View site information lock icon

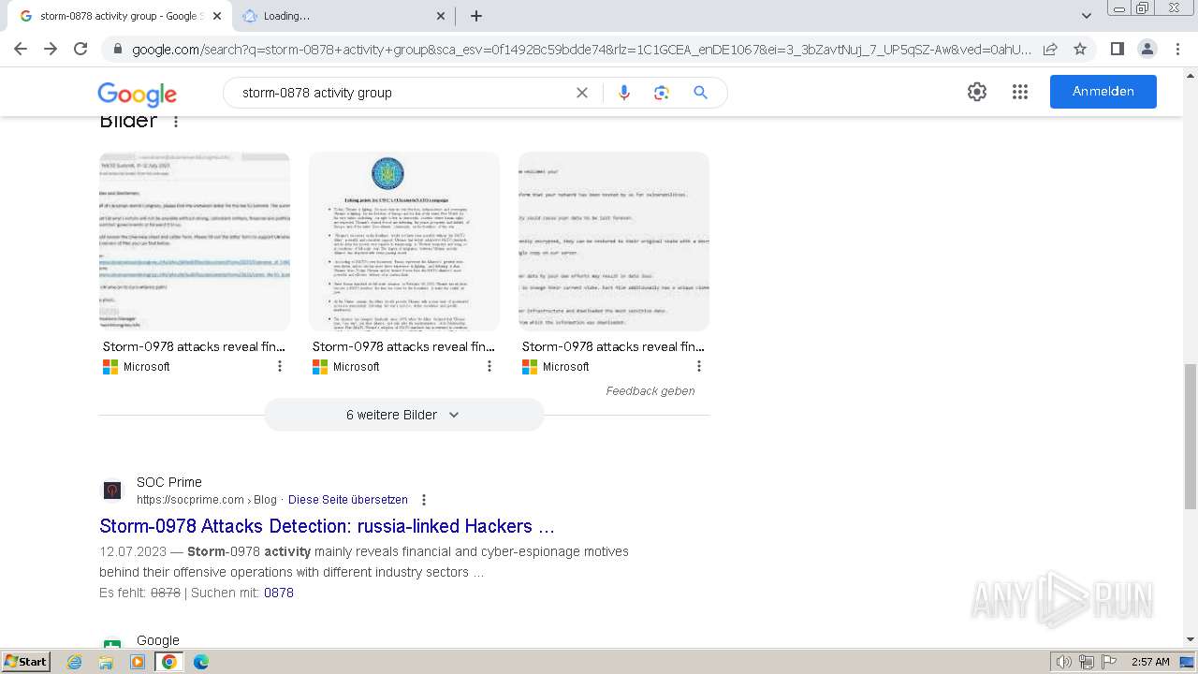[x=117, y=50]
